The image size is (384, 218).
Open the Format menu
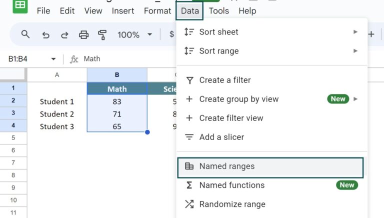pos(157,11)
